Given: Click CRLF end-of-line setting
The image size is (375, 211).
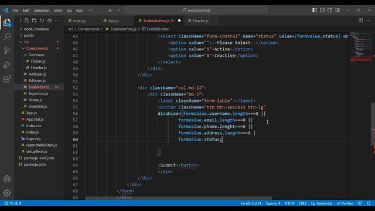Looking at the screenshot, I should (x=302, y=203).
